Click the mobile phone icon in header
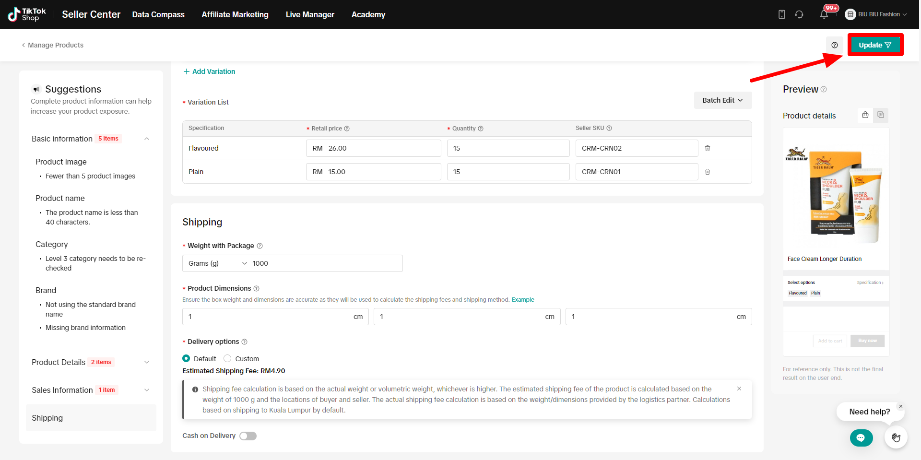The image size is (921, 460). click(781, 14)
